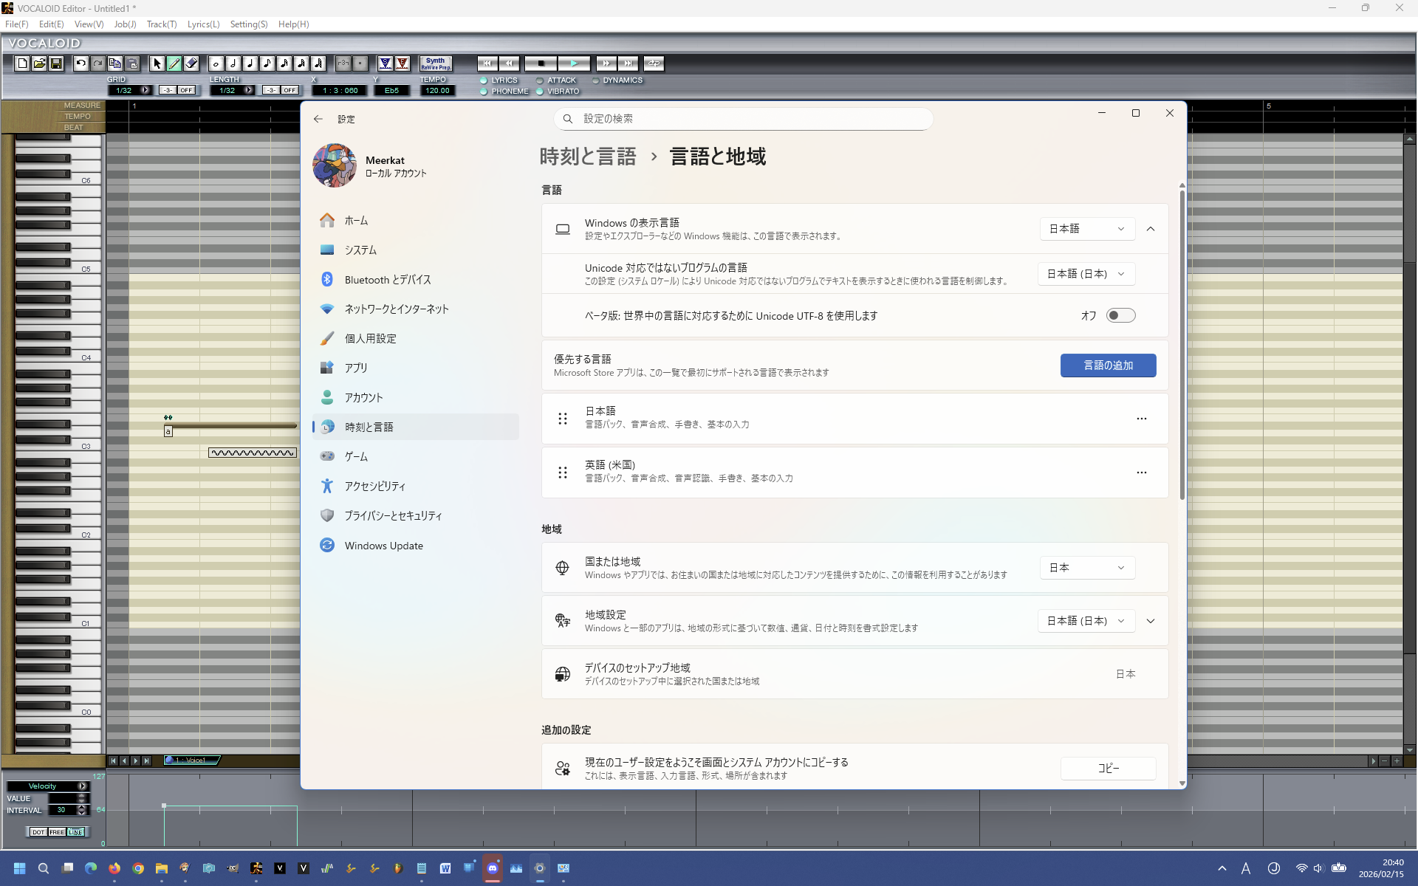This screenshot has width=1418, height=886.
Task: Select the arrow Pointer tool
Action: 157,63
